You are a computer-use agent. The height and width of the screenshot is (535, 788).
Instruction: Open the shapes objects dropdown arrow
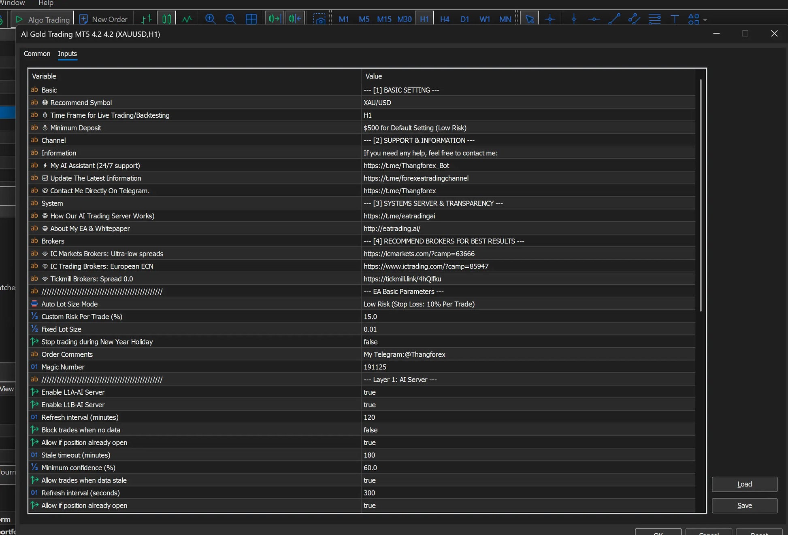[705, 19]
